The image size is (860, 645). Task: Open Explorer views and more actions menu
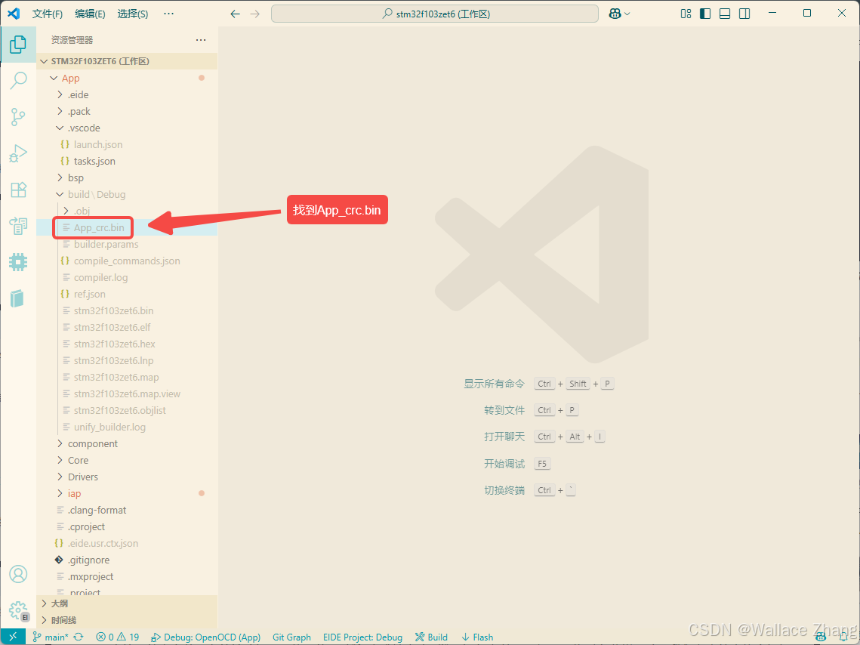202,39
